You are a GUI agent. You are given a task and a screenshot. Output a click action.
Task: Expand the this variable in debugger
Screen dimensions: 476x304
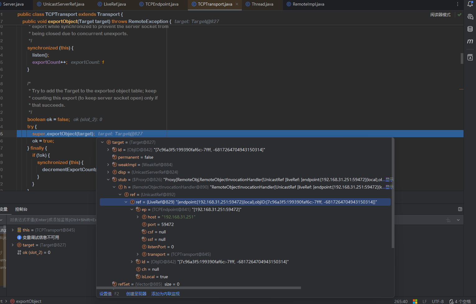click(x=13, y=230)
